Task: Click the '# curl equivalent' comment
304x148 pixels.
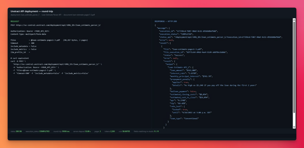Action: click(20, 58)
